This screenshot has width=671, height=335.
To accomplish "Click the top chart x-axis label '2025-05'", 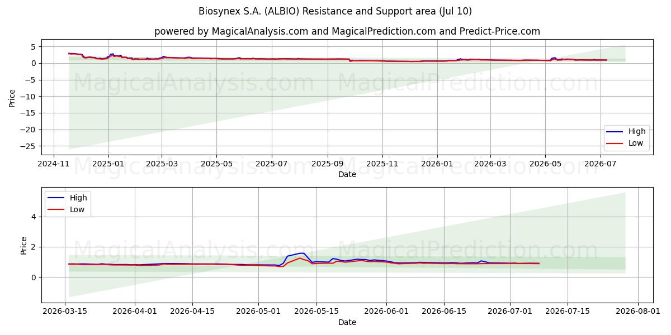I will tap(216, 164).
